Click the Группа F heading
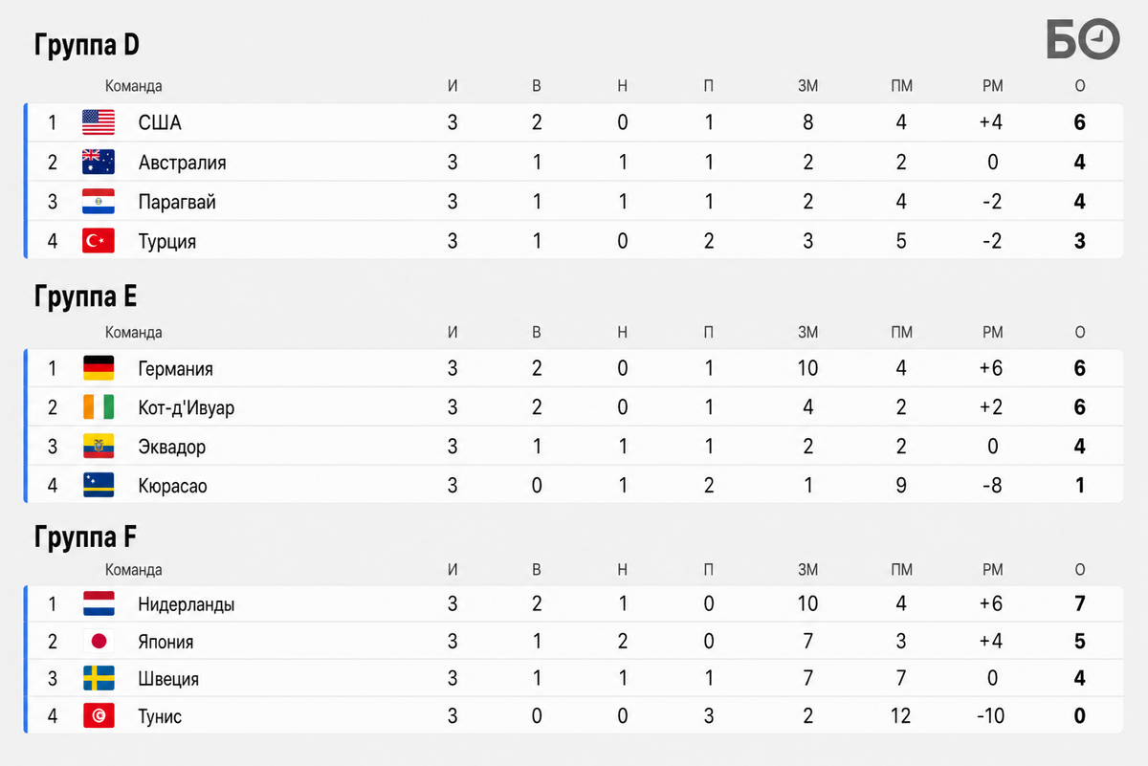1148x766 pixels. click(x=86, y=537)
